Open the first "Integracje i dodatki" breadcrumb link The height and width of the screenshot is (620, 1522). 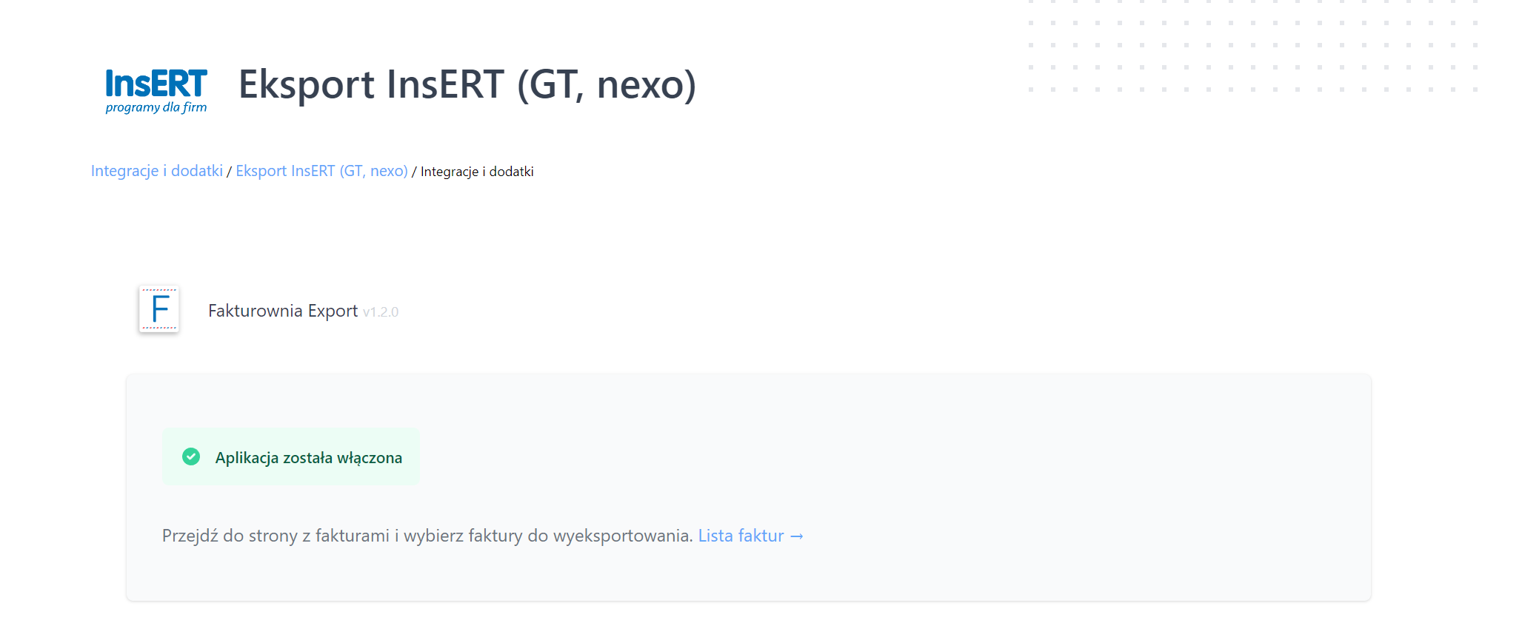click(x=156, y=171)
